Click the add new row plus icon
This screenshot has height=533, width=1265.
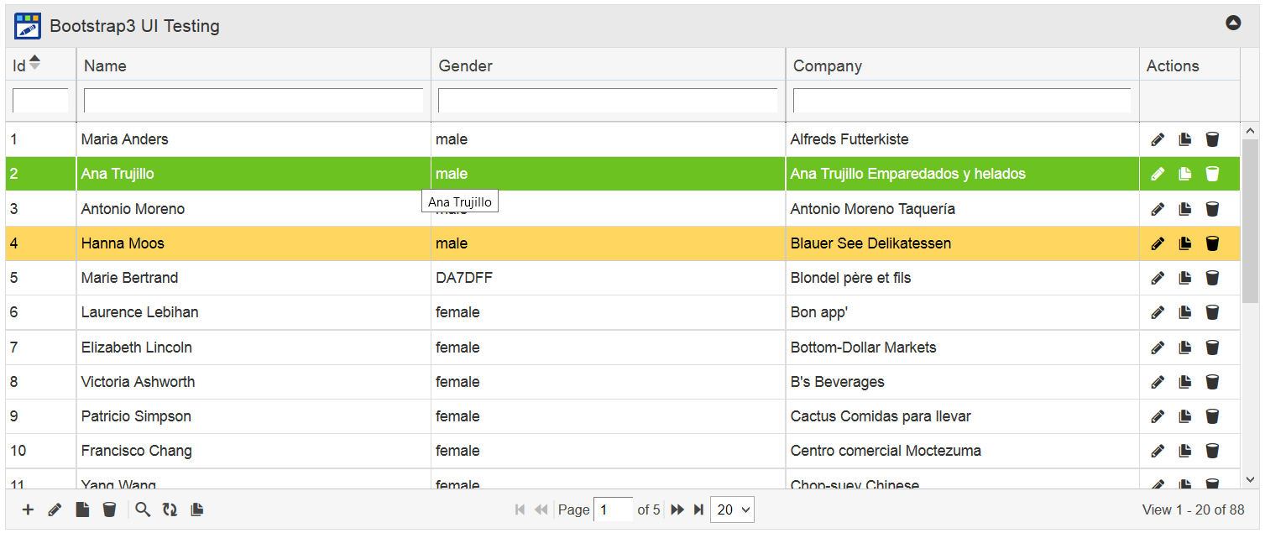pos(28,509)
